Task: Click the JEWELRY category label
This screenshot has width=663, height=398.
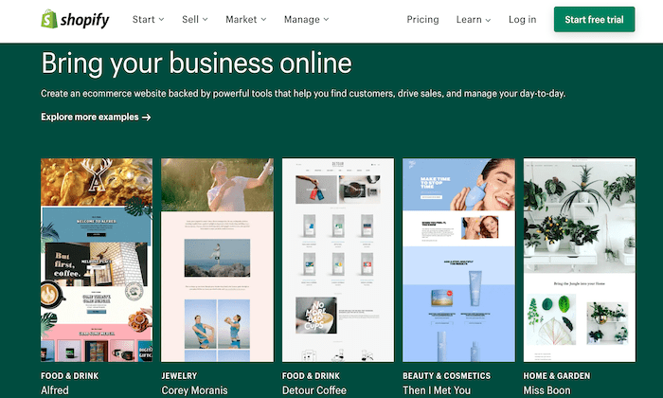Action: (179, 375)
